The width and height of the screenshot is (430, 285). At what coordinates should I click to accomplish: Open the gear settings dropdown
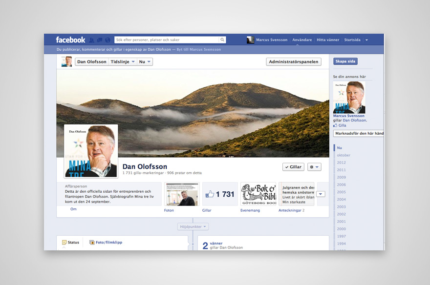[x=314, y=167]
